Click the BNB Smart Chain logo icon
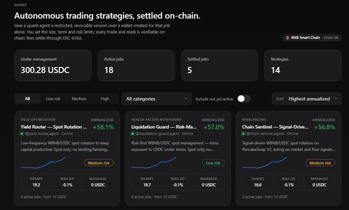 click(287, 38)
